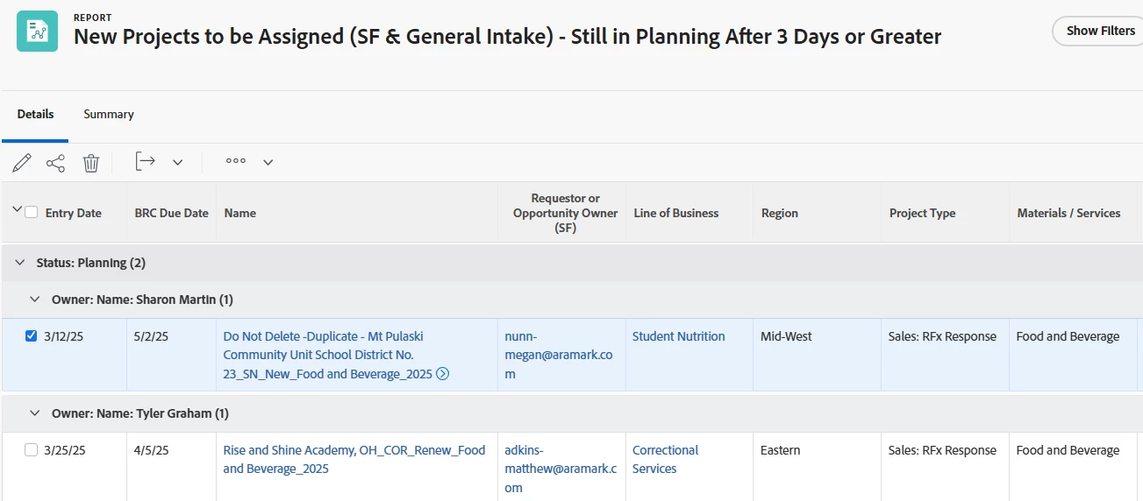This screenshot has height=501, width=1143.
Task: Click the export arrow icon
Action: (x=146, y=161)
